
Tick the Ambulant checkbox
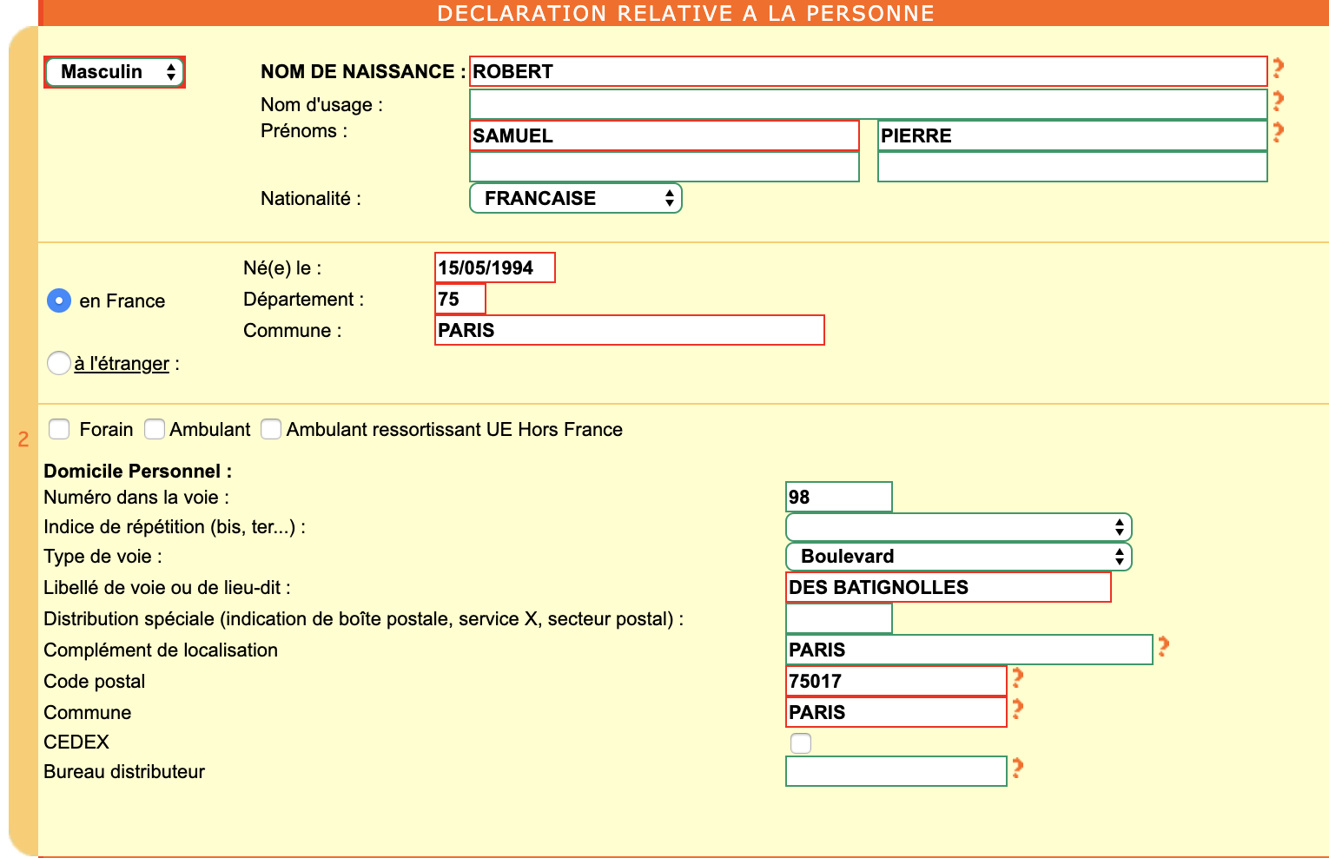click(155, 429)
